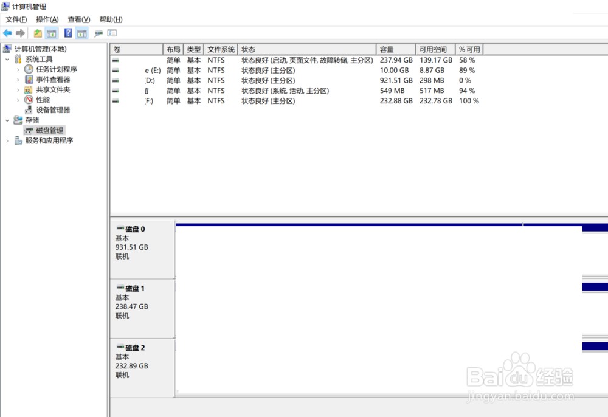Image resolution: width=608 pixels, height=417 pixels.
Task: Select the 设备管理器 tree icon
Action: [29, 110]
